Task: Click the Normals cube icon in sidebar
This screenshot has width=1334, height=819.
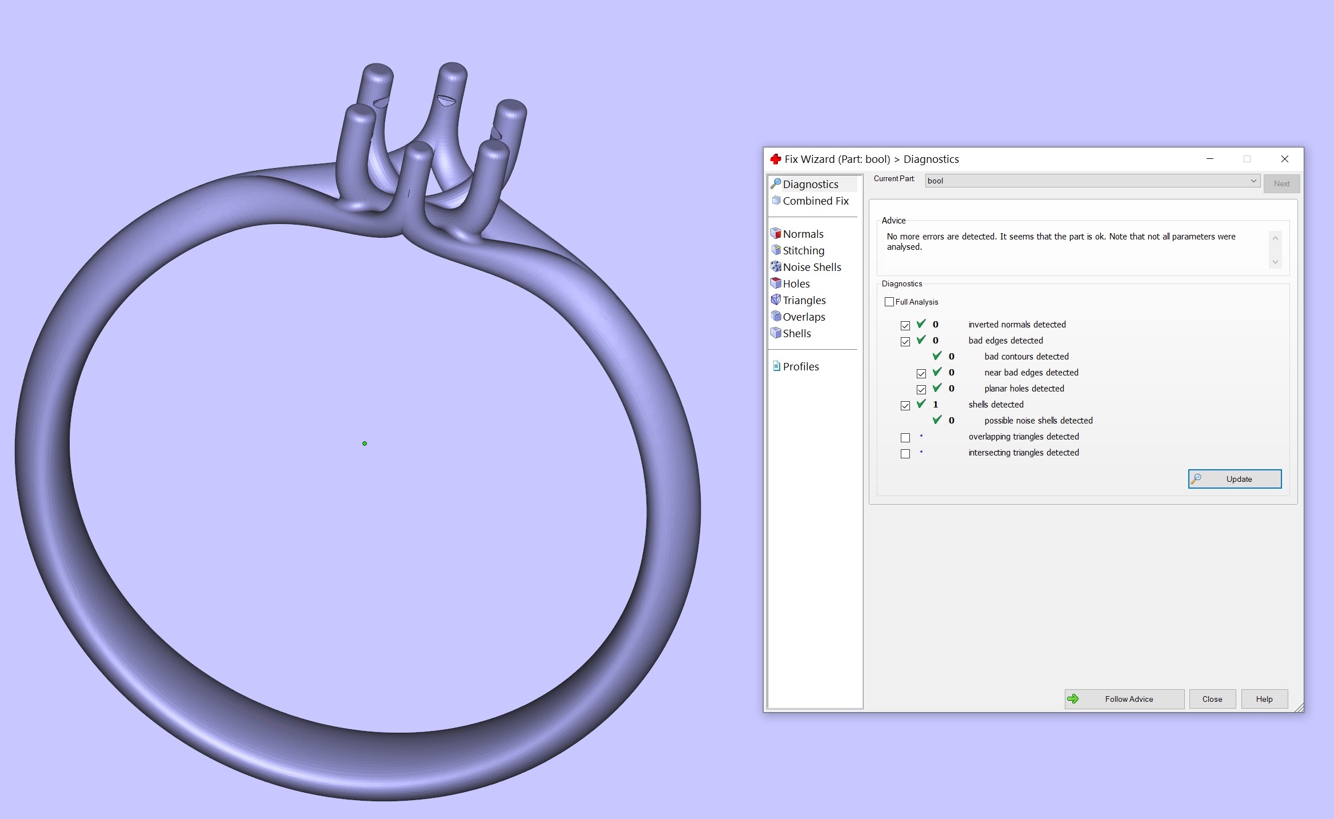Action: [x=776, y=233]
